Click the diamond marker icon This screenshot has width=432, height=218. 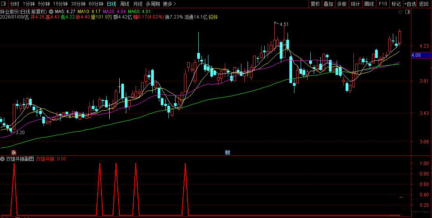tap(401, 12)
